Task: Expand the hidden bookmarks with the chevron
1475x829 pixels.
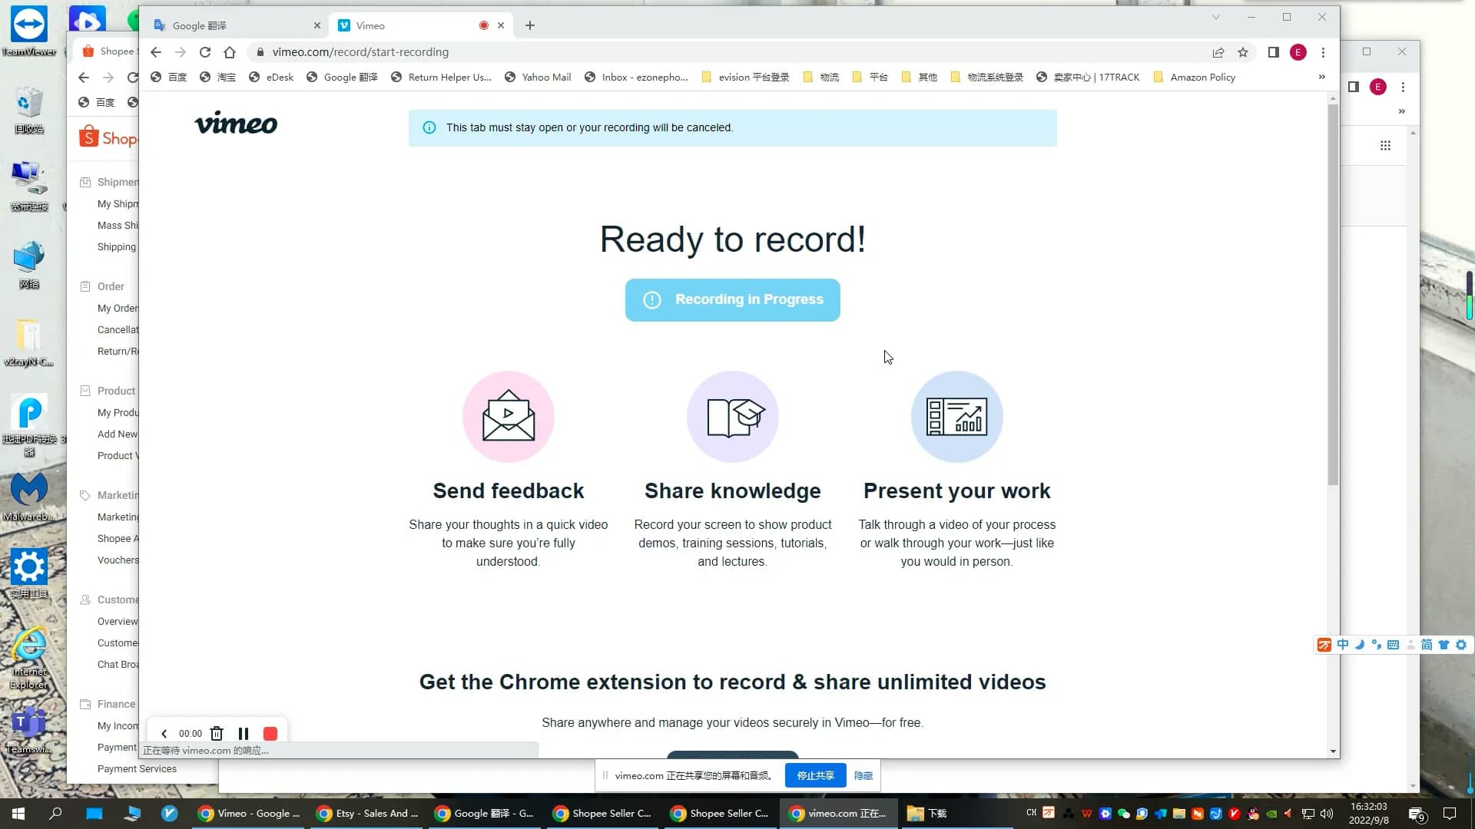Action: [x=1321, y=77]
